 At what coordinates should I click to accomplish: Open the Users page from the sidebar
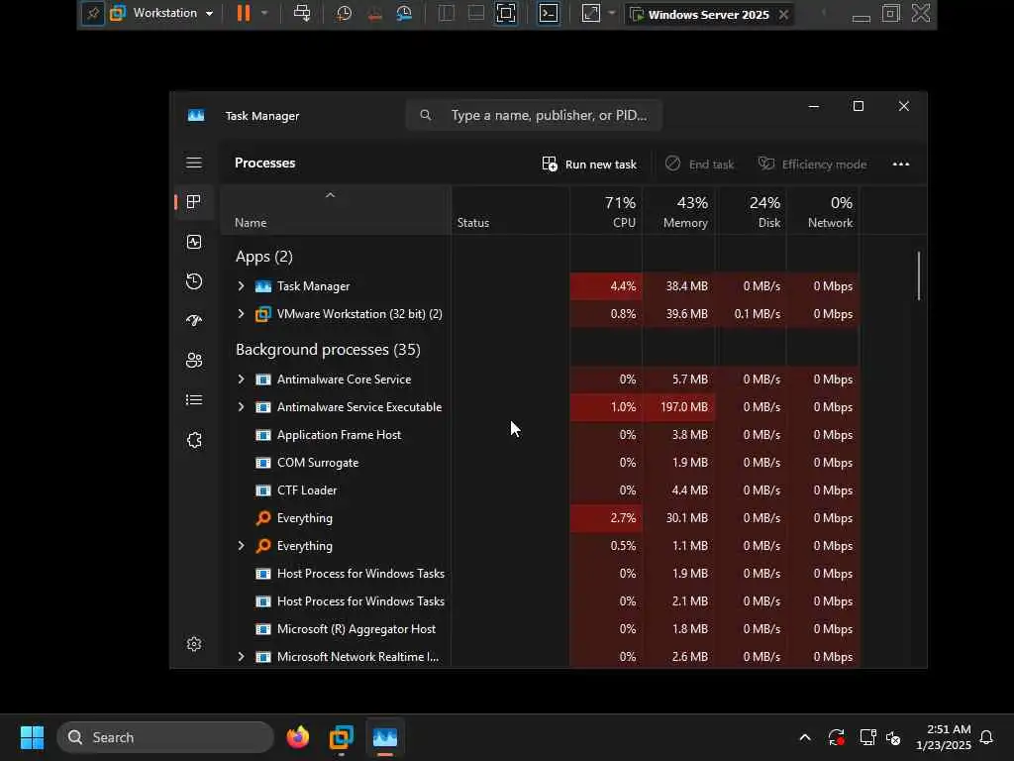click(194, 361)
